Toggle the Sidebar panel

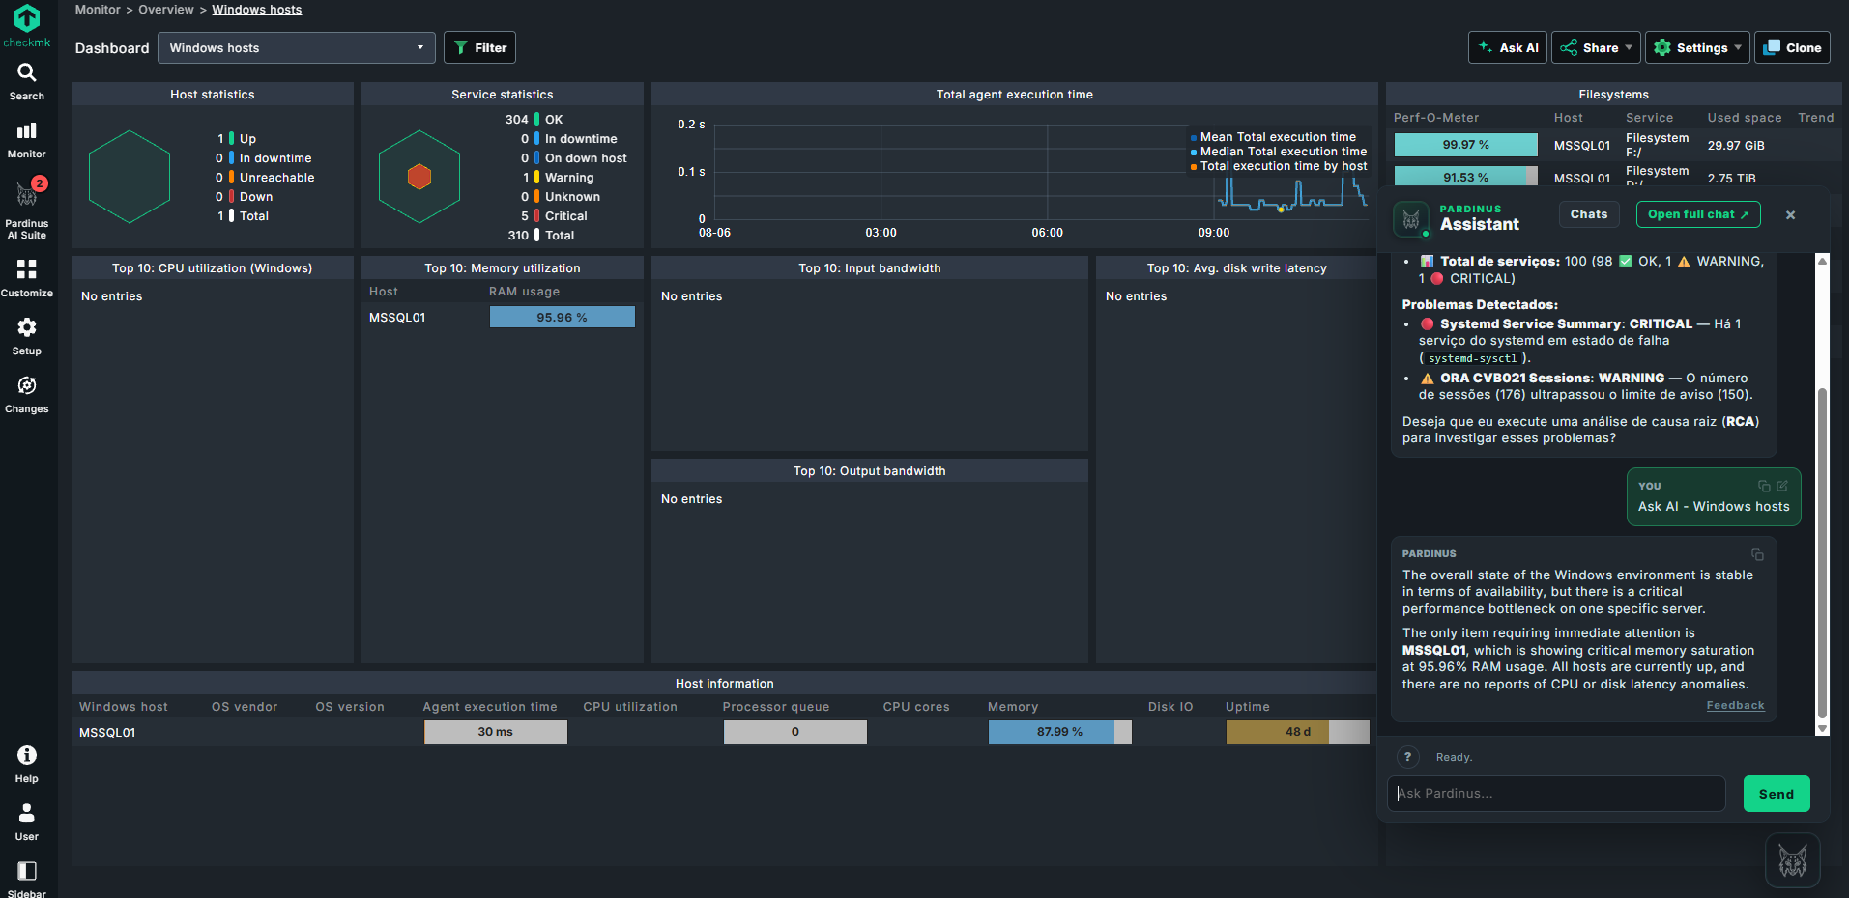point(27,878)
